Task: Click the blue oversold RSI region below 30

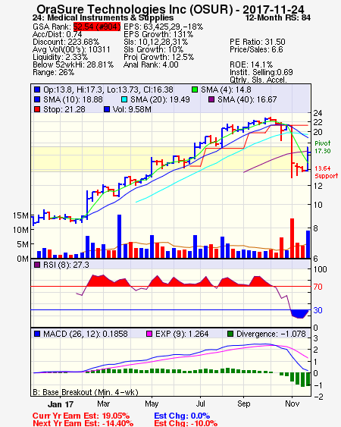Action: 300,314
